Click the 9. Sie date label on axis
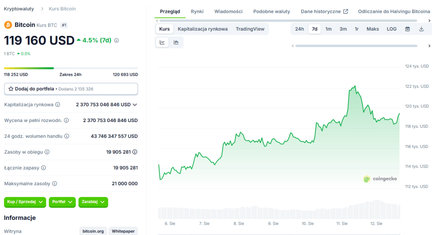The image size is (444, 235). pos(273,223)
